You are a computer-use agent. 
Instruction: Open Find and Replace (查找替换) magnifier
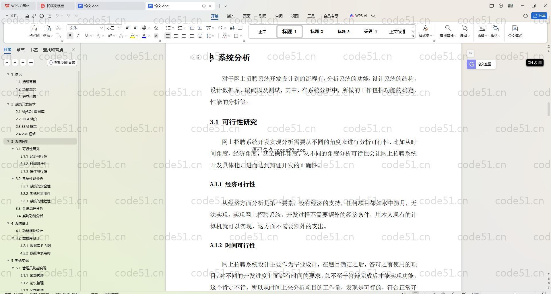(448, 28)
